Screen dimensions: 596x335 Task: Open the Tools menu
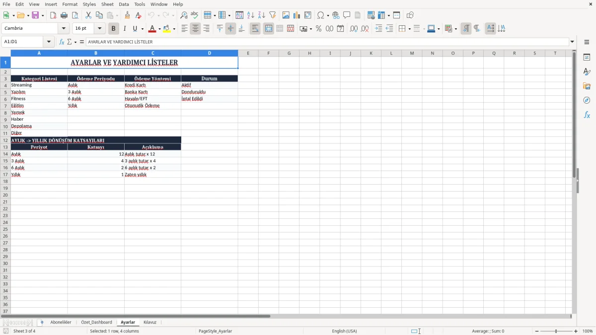[140, 4]
